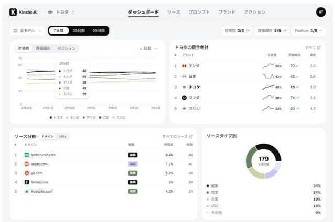Open すべてのソース link
Viewport: 335px width, 222px height.
click(177, 136)
